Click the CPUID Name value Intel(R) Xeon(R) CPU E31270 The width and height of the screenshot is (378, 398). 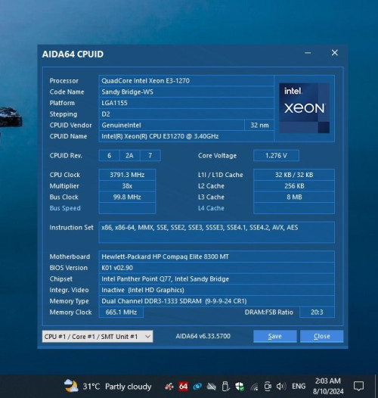186,136
